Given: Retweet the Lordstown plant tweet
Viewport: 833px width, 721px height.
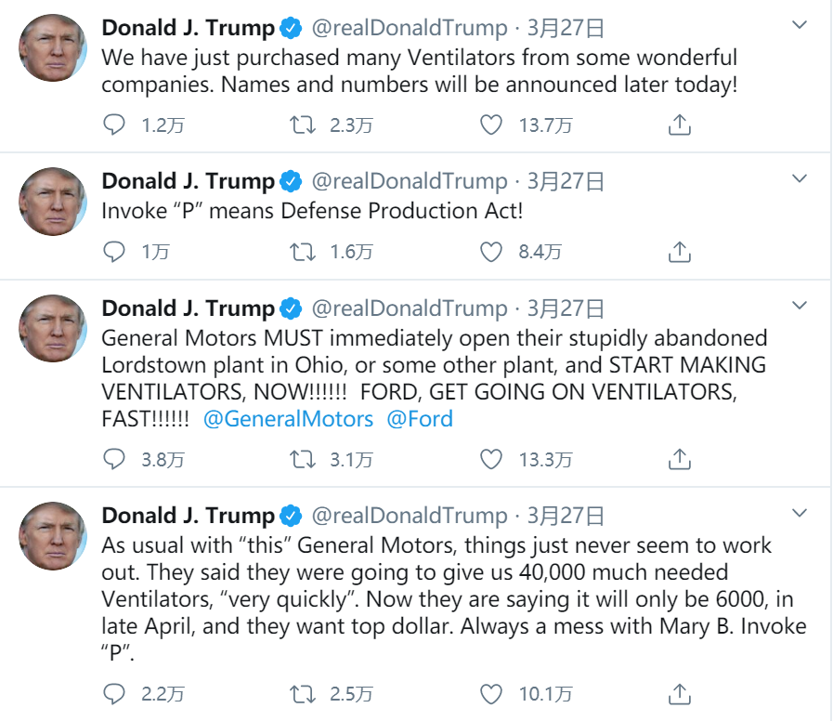Looking at the screenshot, I should [x=303, y=459].
